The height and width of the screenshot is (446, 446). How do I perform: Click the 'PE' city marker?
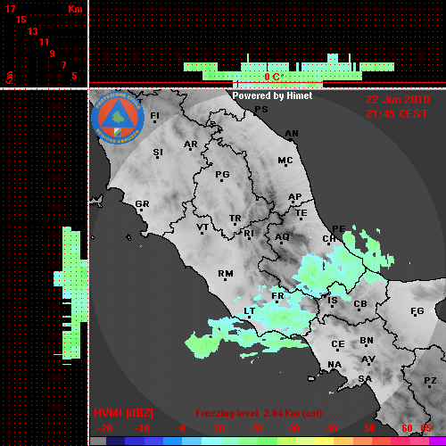[338, 228]
